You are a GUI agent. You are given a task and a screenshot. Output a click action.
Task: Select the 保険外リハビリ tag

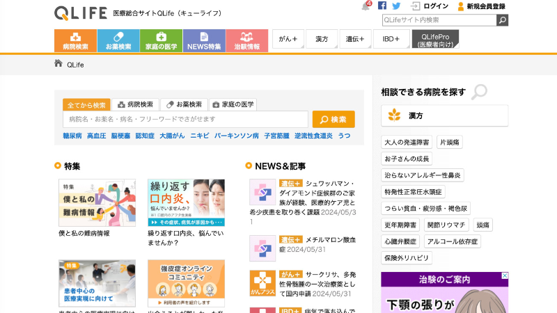pos(407,258)
